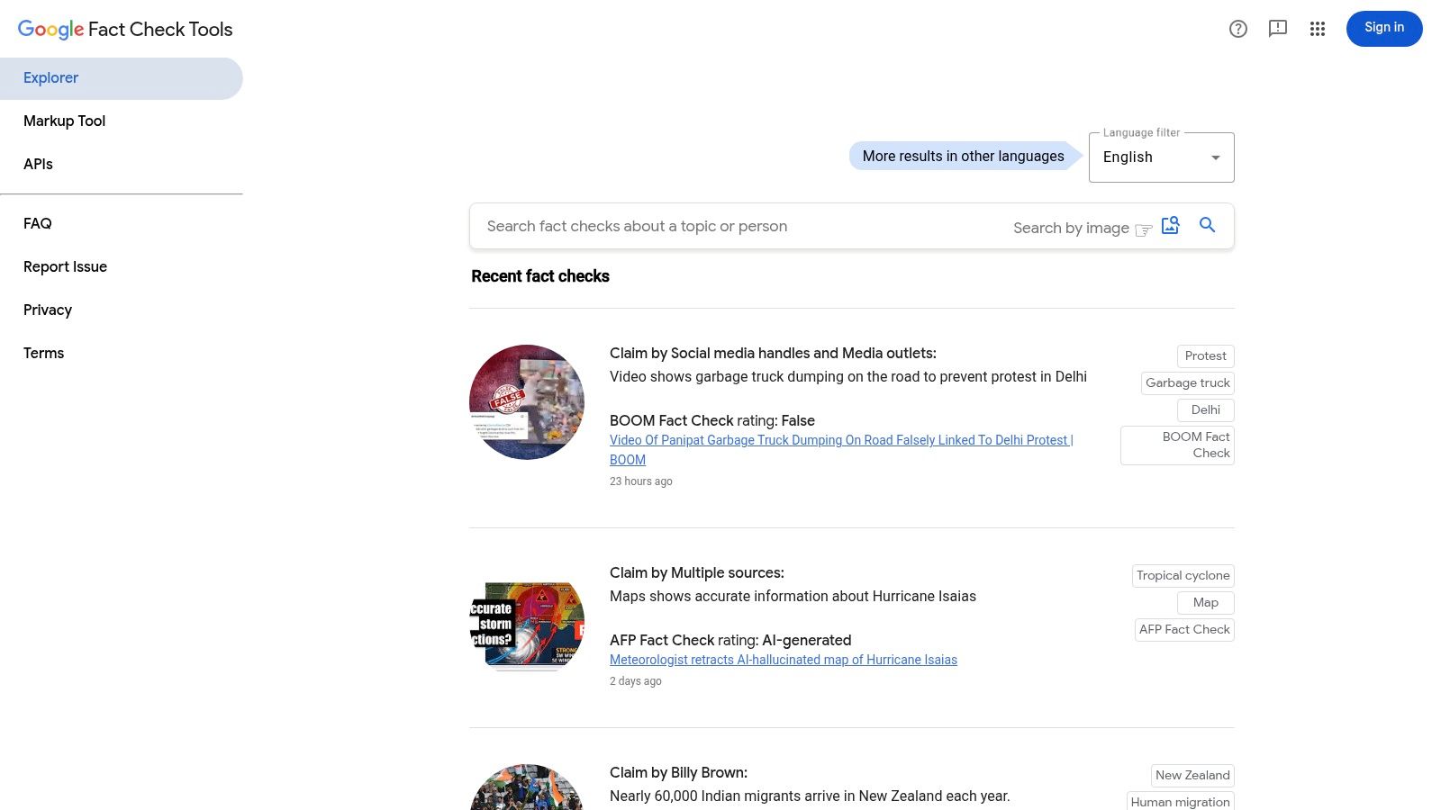This screenshot has height=810, width=1441.
Task: Select Explorer in the sidebar
Action: 122,78
